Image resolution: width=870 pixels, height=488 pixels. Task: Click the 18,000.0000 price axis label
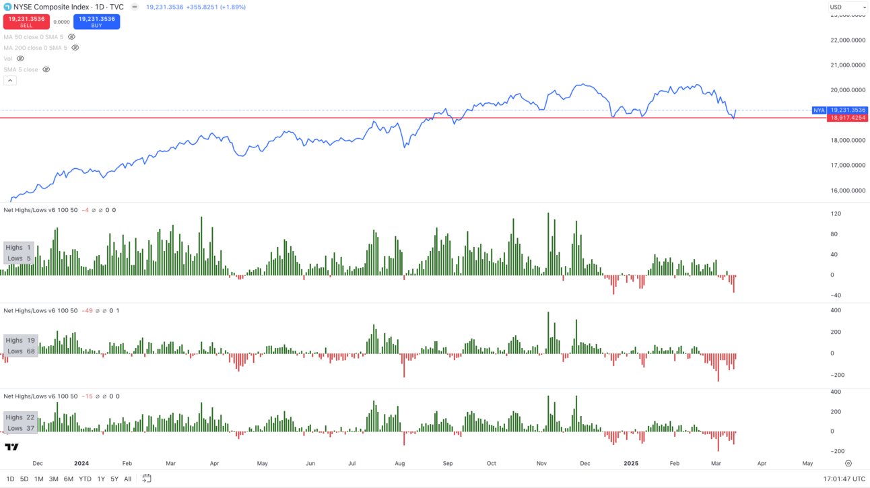848,141
